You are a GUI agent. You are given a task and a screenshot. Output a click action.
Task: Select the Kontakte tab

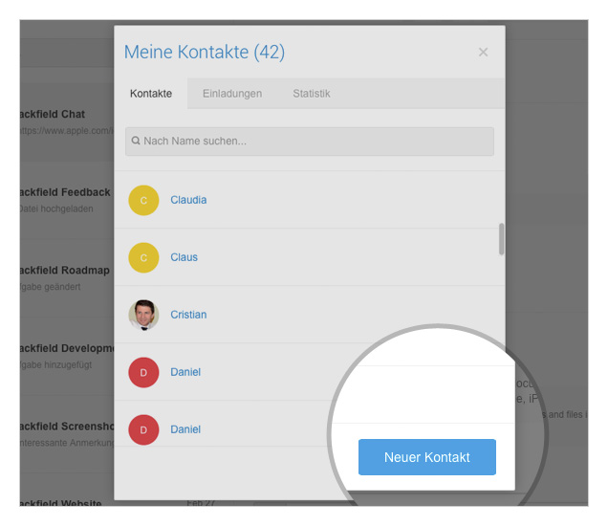tap(151, 94)
